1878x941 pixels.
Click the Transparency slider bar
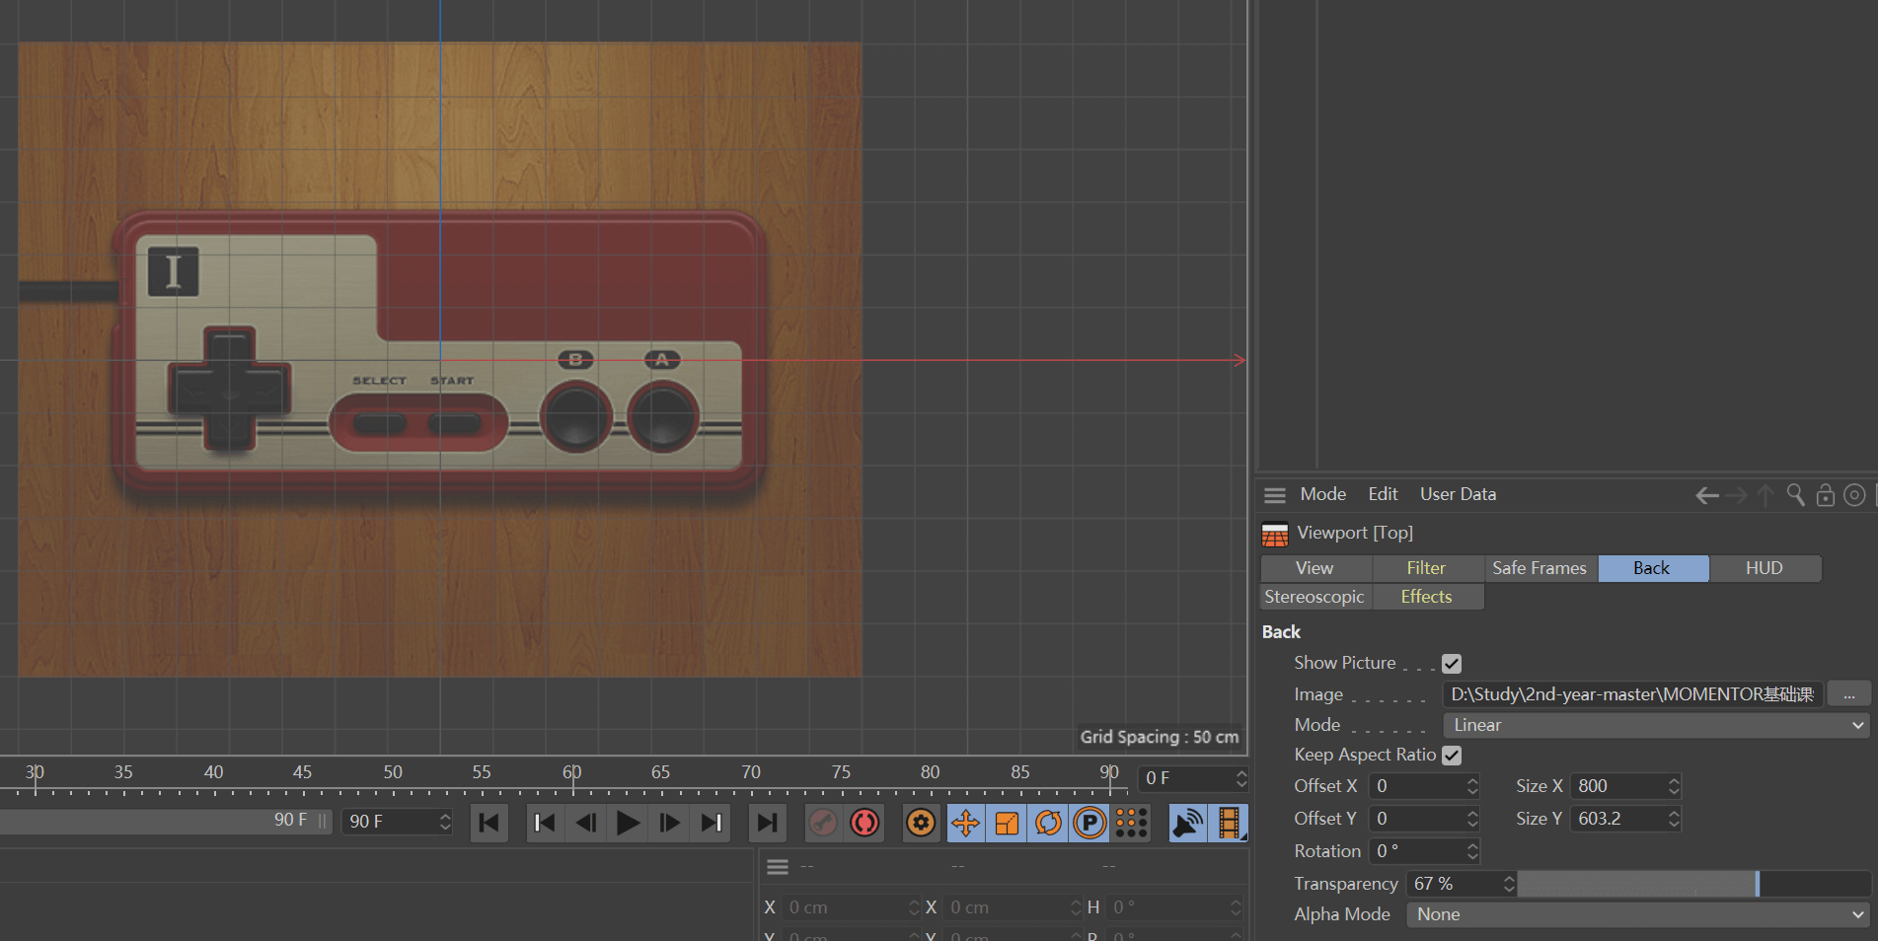tap(1693, 884)
